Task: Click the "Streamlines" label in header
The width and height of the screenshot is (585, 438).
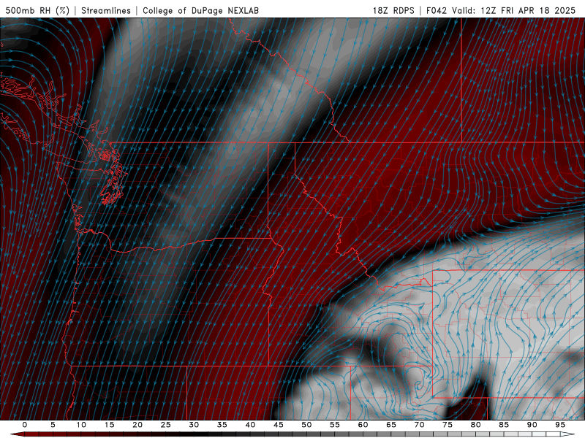Action: [106, 10]
